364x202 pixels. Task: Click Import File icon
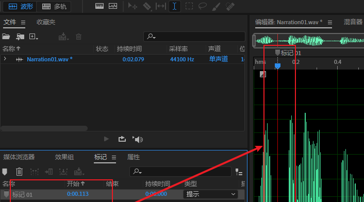click(x=20, y=37)
